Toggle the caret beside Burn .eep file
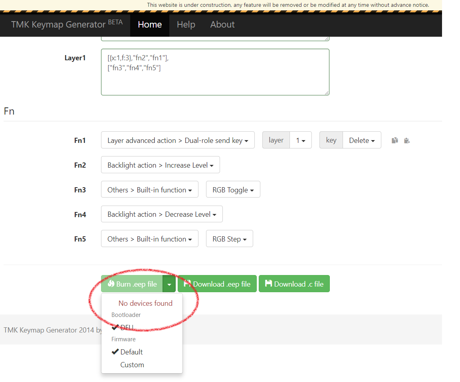Screen dimensions: 460x382 click(x=169, y=284)
